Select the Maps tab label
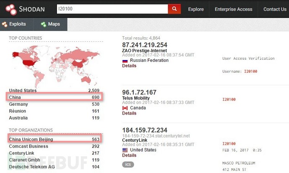 54,24
